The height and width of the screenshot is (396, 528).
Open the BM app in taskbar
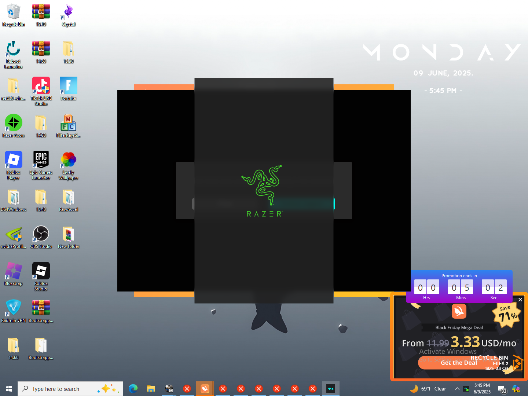point(169,389)
